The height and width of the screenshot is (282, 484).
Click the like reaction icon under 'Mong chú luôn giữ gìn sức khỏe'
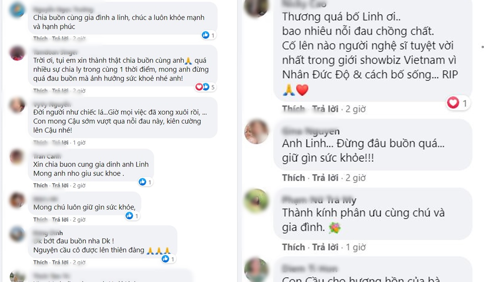click(129, 216)
